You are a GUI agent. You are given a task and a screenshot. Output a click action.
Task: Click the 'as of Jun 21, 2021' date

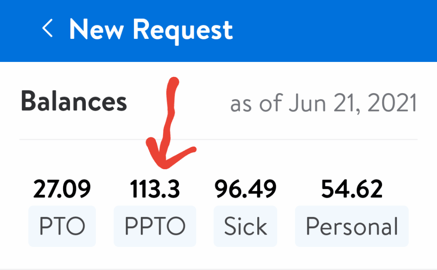(323, 103)
